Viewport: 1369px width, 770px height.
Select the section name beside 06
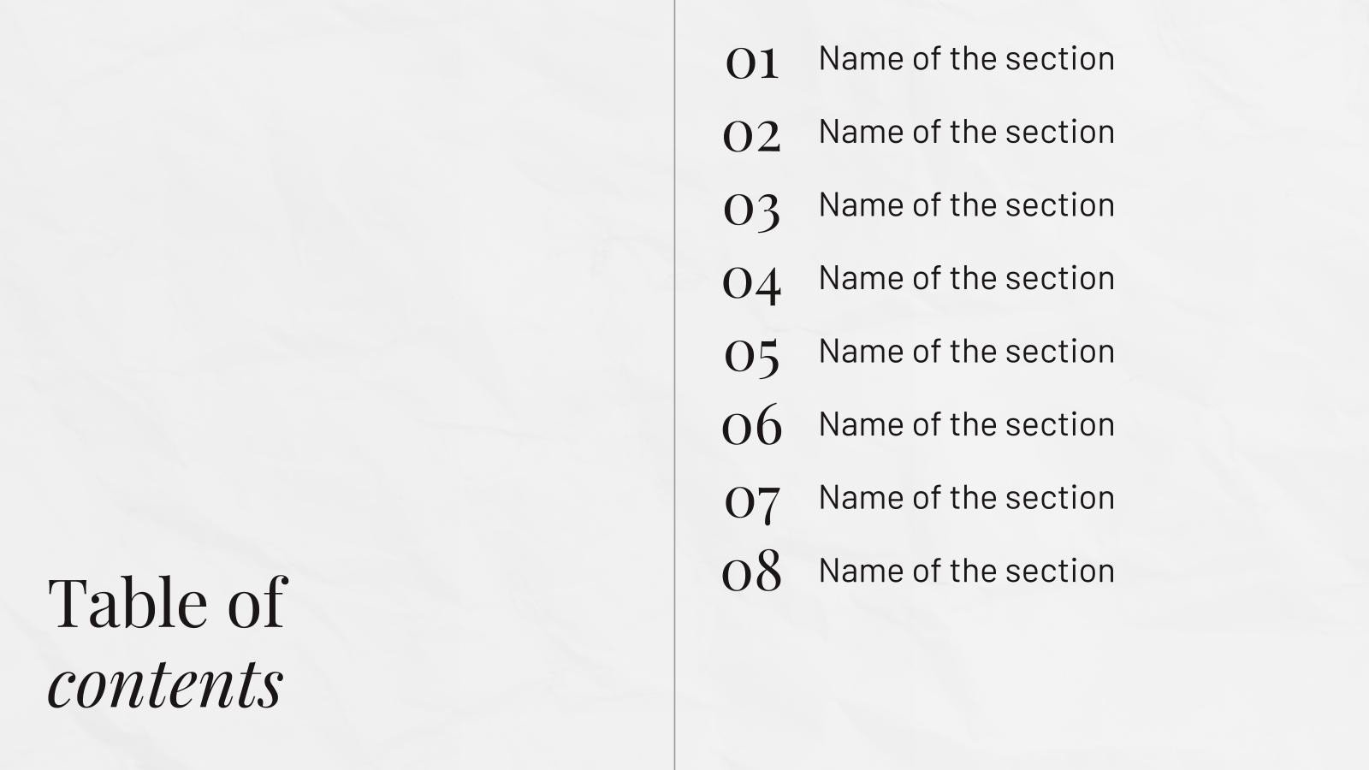(x=966, y=424)
